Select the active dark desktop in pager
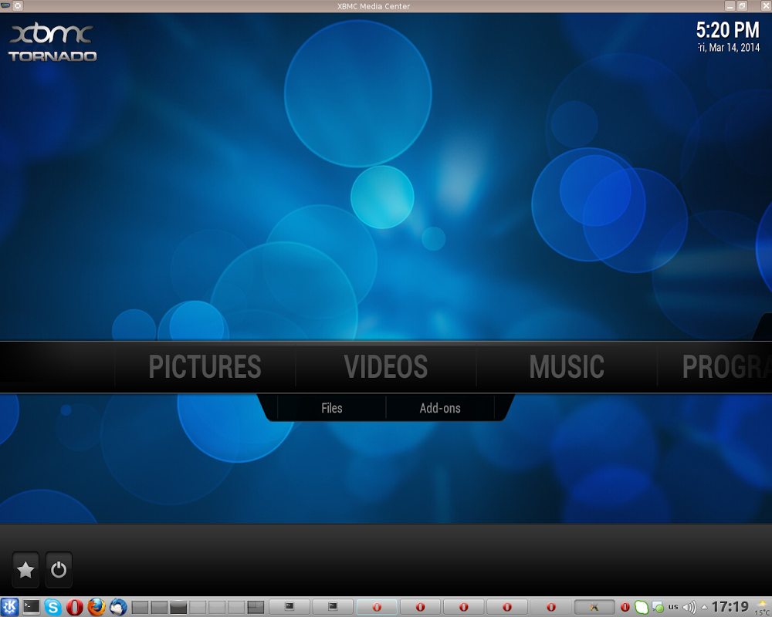This screenshot has width=772, height=617. click(x=178, y=607)
